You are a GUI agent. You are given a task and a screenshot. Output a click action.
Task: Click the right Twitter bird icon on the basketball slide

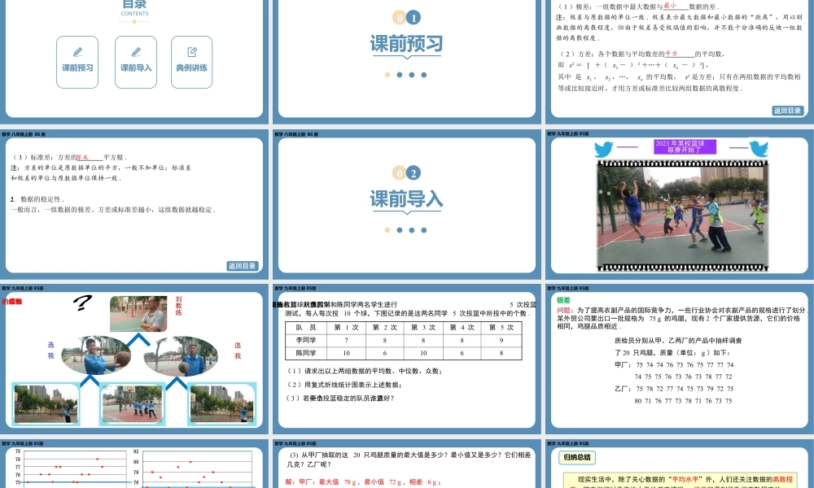tap(759, 148)
